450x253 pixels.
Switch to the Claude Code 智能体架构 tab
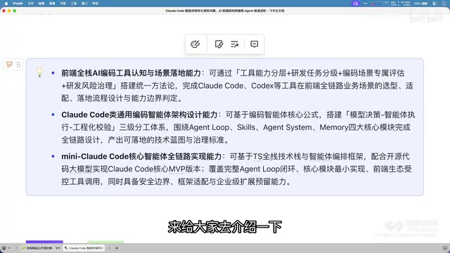point(84,248)
